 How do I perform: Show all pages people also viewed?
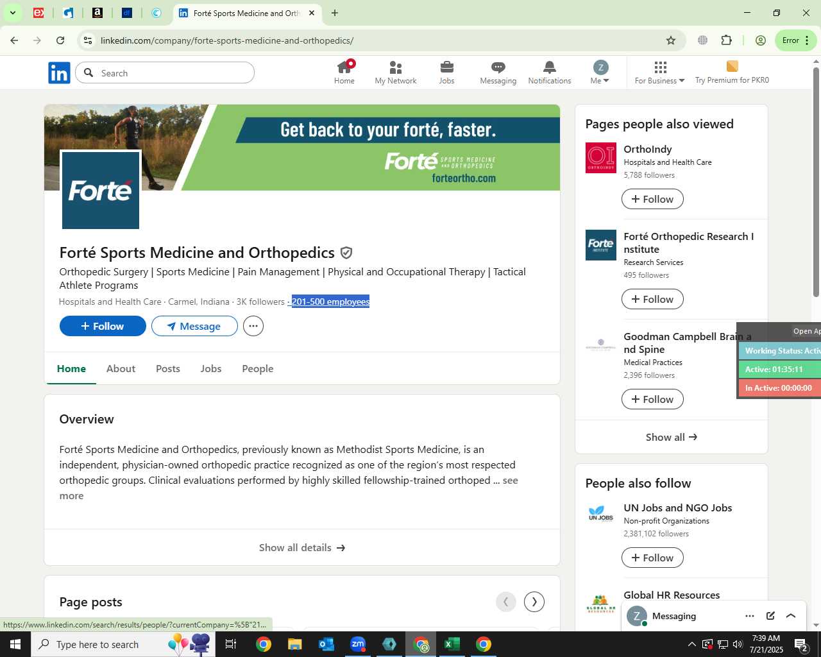[672, 437]
